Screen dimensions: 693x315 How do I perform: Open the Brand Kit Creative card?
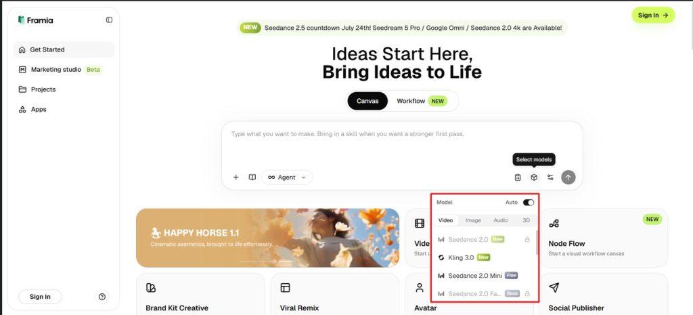200,294
